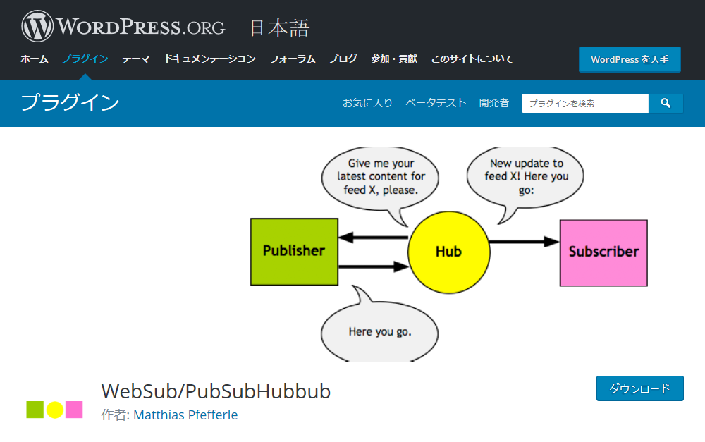
Task: Click the pink Subscriber box in banner
Action: coord(603,252)
